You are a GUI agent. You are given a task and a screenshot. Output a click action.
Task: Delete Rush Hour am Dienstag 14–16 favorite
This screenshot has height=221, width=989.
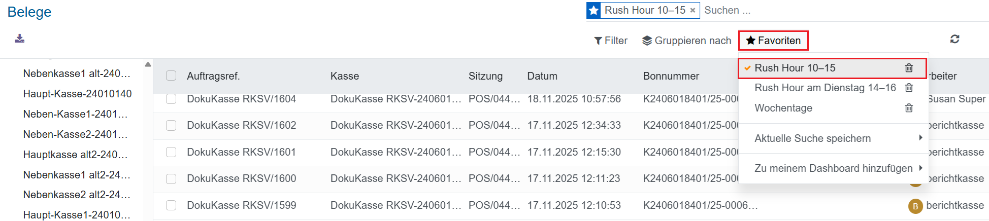909,88
